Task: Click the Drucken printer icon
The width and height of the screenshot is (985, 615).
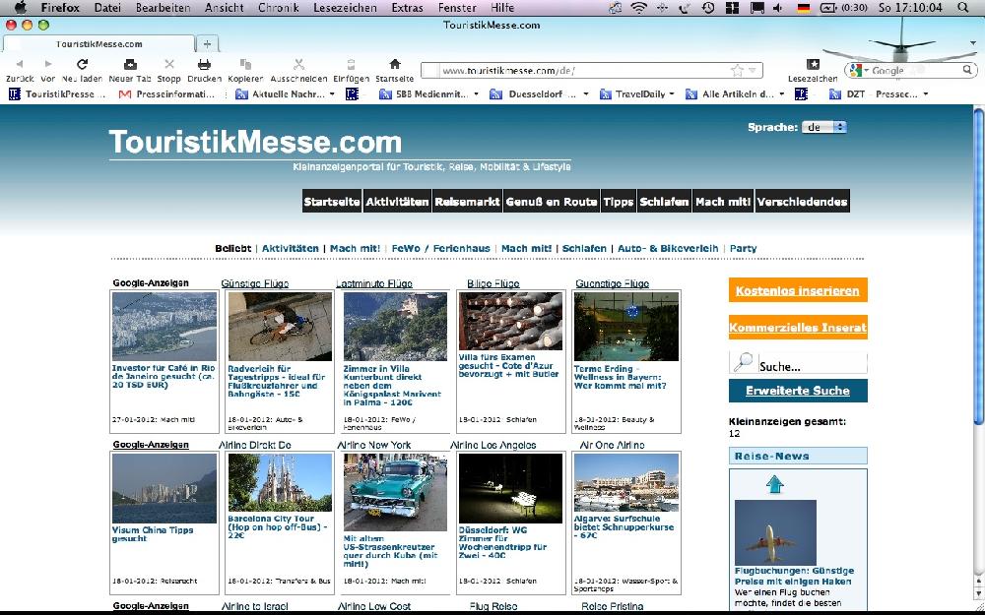Action: (x=204, y=64)
